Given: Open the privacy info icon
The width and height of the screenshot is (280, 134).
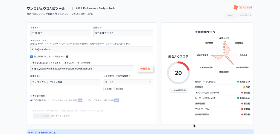Looking at the screenshot, I should [x=67, y=57].
